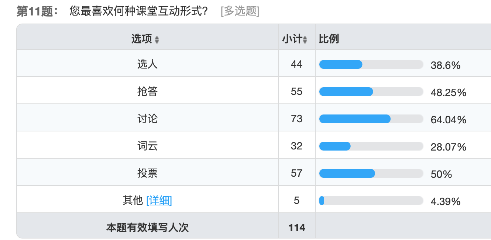Select the 词云 option row label
The width and height of the screenshot is (491, 240).
(147, 146)
